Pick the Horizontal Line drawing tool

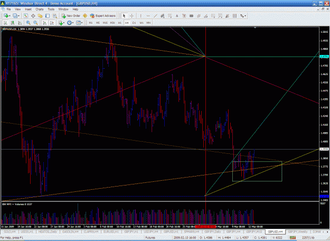(x=148, y=16)
